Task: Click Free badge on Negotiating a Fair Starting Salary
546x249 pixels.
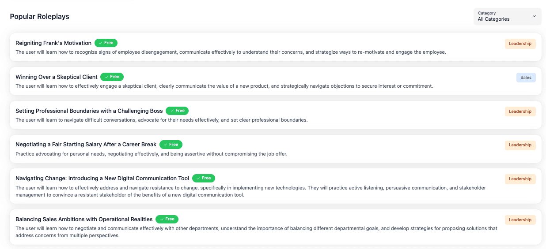Action: click(x=171, y=145)
